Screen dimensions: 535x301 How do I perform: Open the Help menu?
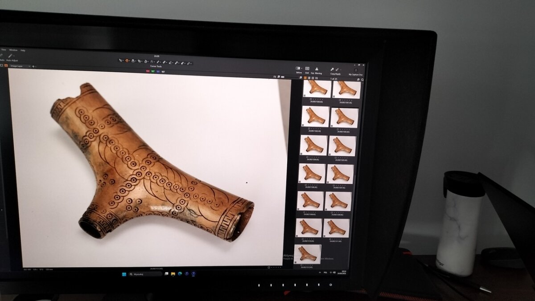click(x=23, y=50)
